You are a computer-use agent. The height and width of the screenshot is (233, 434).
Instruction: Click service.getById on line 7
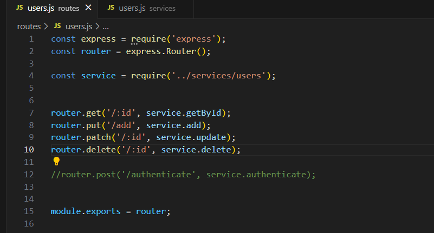[x=184, y=113]
